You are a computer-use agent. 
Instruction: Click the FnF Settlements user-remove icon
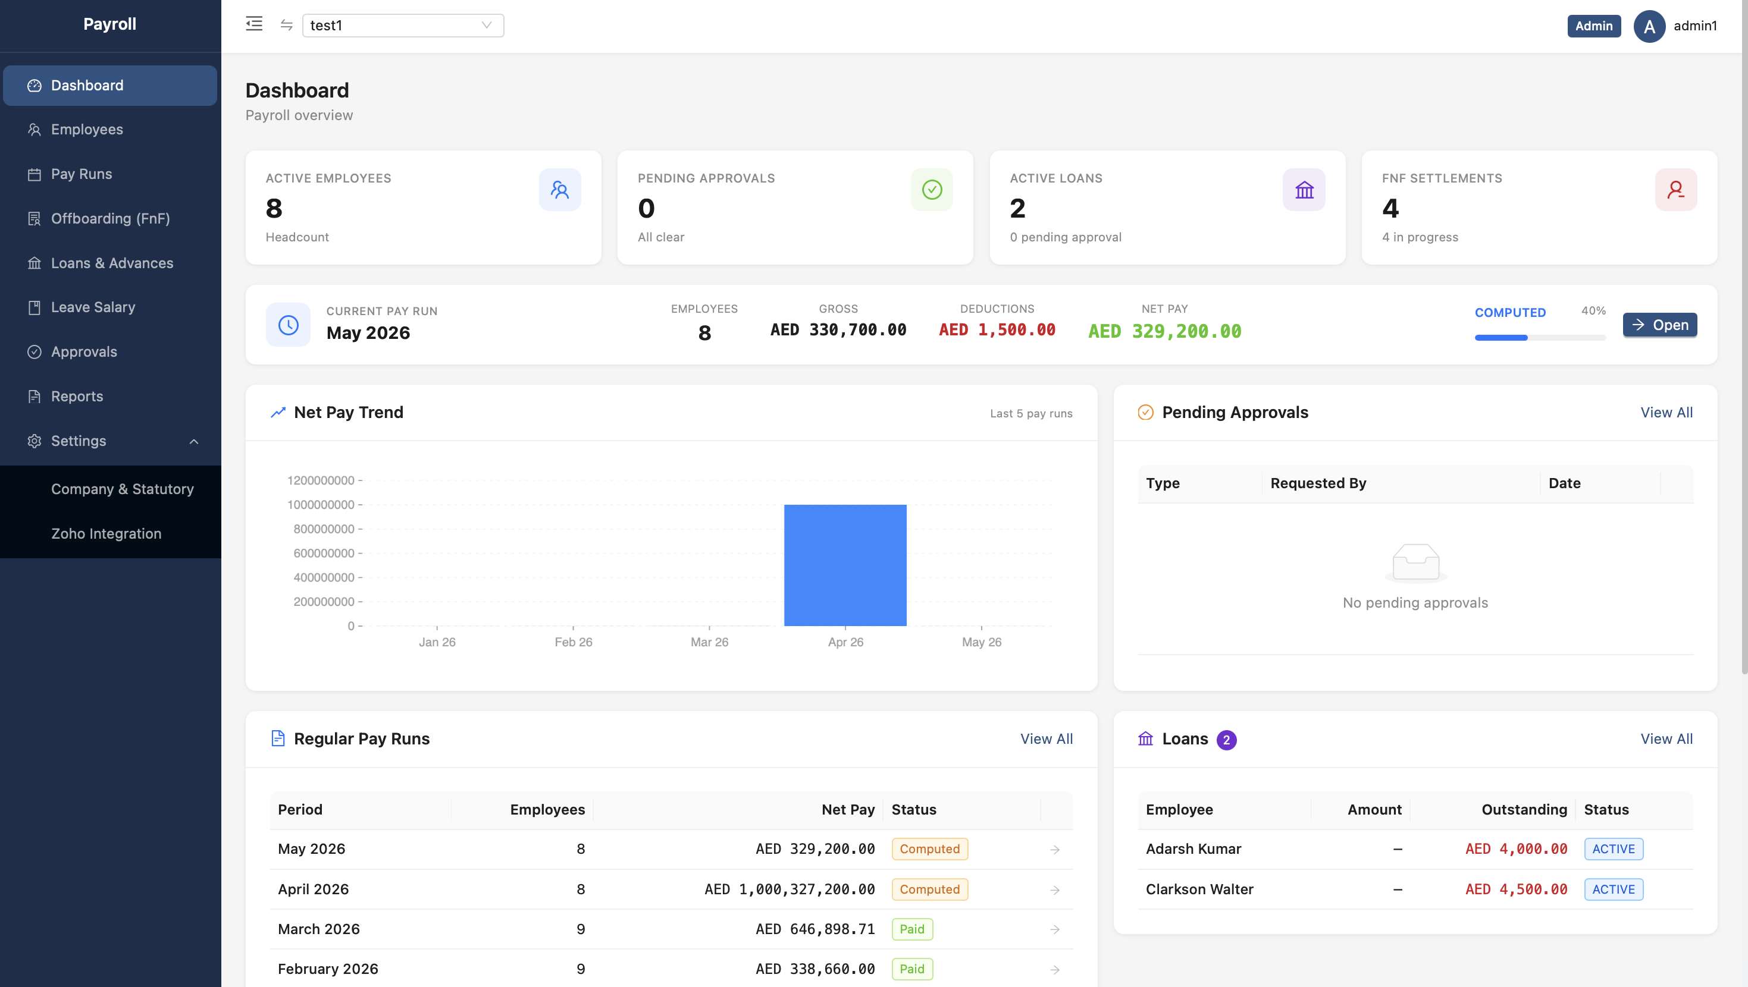click(x=1676, y=189)
